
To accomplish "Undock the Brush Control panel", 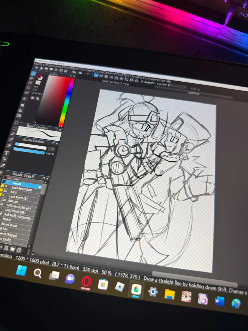I will [x=53, y=143].
